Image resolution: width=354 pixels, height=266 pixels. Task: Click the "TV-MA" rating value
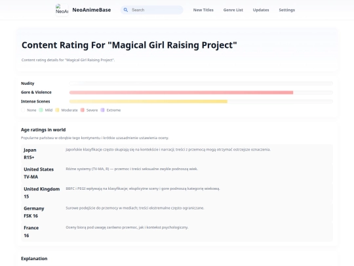pyautogui.click(x=31, y=177)
